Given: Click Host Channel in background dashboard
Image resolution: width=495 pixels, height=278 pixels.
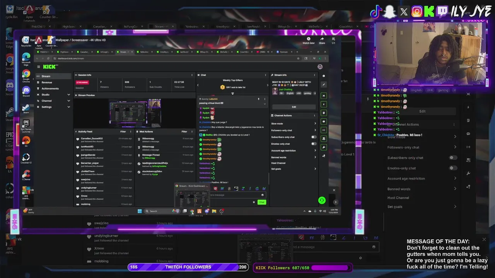Looking at the screenshot, I should click(x=398, y=198).
